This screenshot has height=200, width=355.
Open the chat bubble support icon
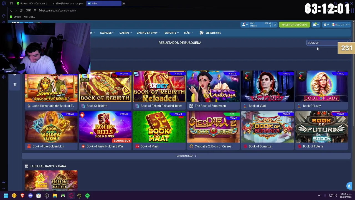point(349,186)
